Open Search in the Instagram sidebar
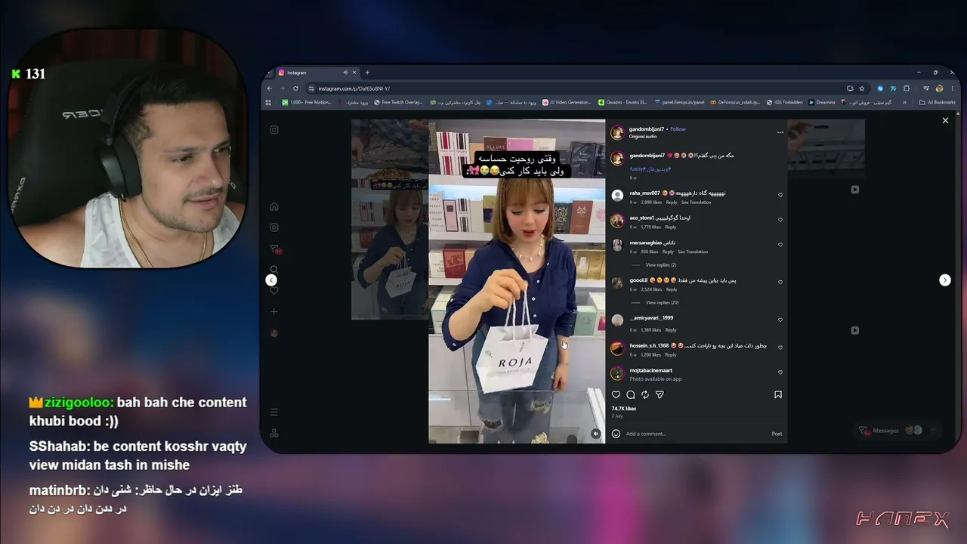This screenshot has height=544, width=967. tap(274, 270)
